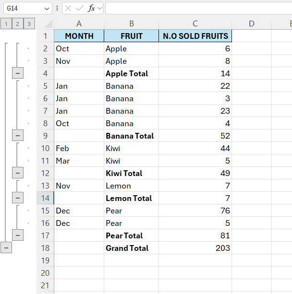
Task: Click the MONTH header cell
Action: 79,36
